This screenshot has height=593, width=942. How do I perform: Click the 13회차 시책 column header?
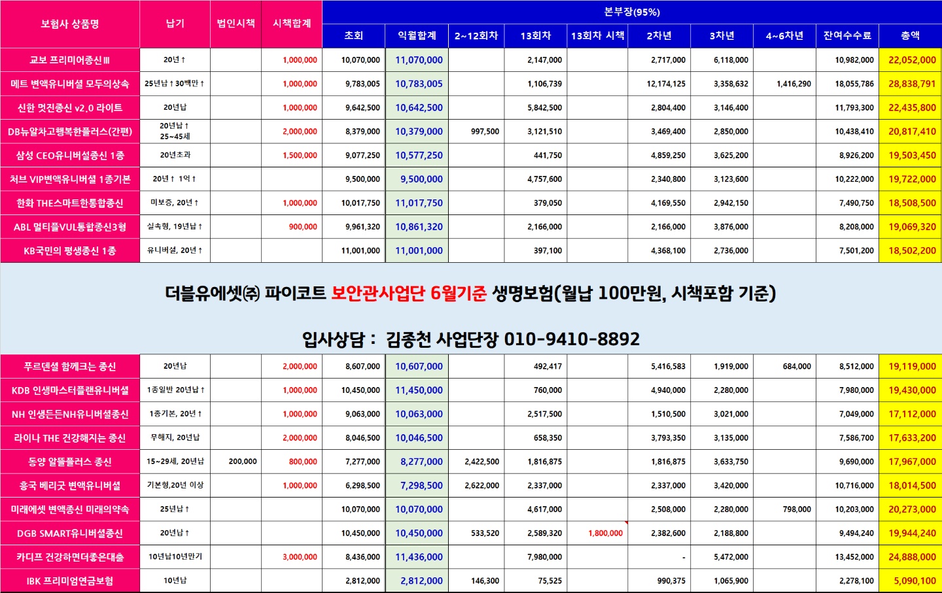[x=597, y=36]
